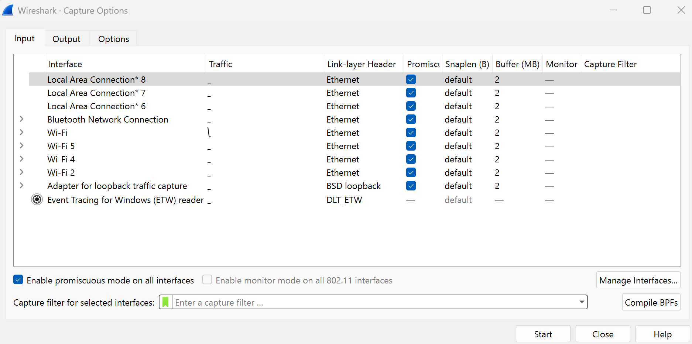Viewport: 692px width, 344px height.
Task: Enable monitor mode on all 802.11 interfaces
Action: (x=207, y=280)
